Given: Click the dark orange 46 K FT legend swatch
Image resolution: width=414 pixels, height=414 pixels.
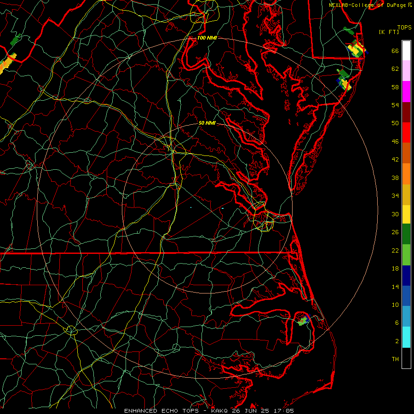Looking at the screenshot, I should (406, 153).
